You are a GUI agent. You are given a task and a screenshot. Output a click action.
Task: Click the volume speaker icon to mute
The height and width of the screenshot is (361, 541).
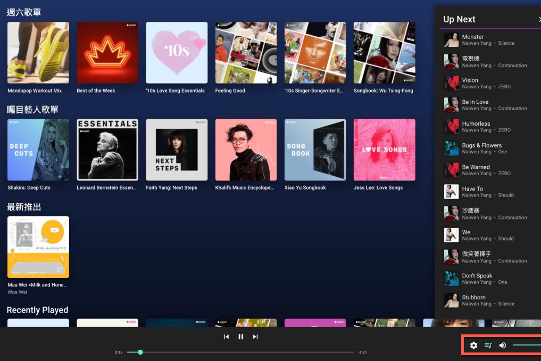(x=502, y=345)
